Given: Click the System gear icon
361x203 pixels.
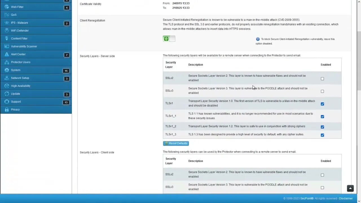Looking at the screenshot, I should tap(6, 70).
